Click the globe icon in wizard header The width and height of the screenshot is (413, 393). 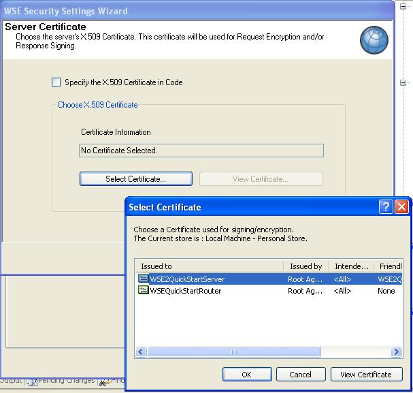374,40
